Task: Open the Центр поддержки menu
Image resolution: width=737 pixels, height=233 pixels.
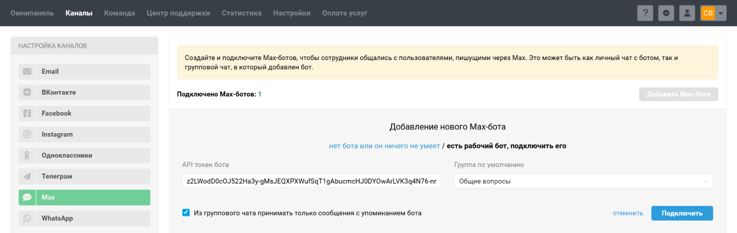Action: coord(178,13)
